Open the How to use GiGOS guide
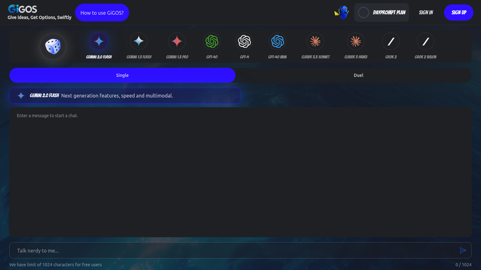The image size is (481, 270). point(102,13)
